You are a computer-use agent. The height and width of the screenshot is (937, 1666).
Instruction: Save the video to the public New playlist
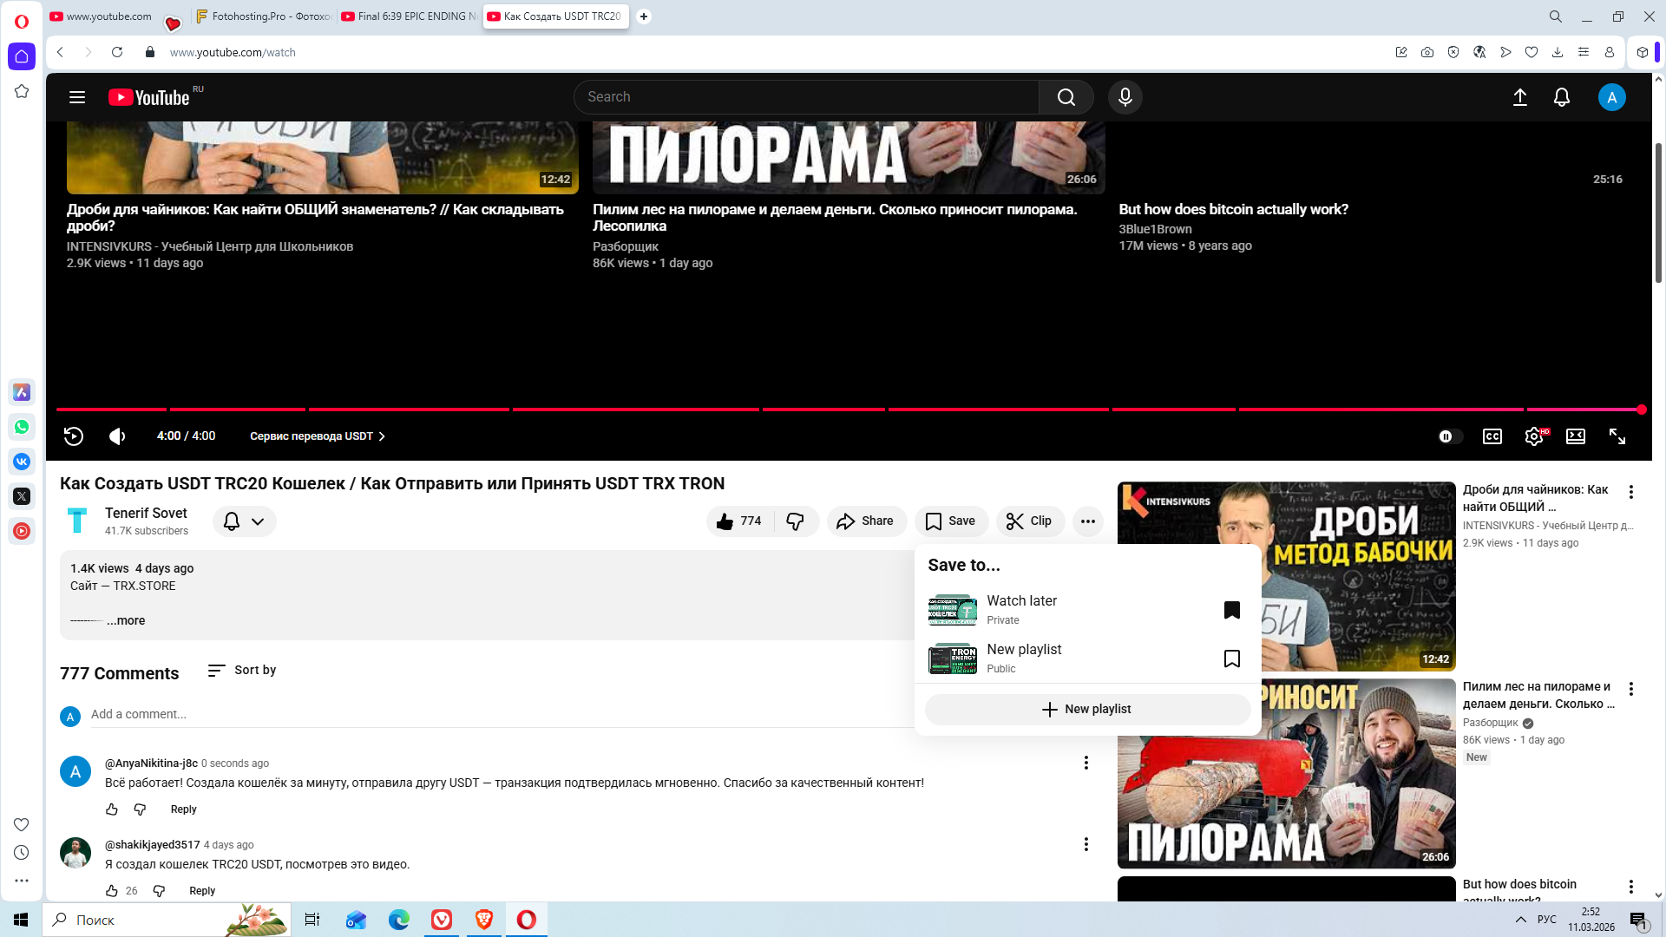(1230, 659)
